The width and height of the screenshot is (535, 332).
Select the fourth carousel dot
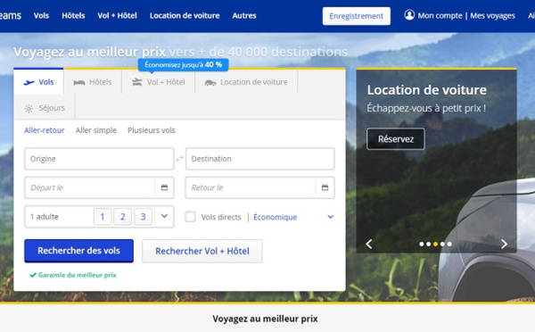pyautogui.click(x=442, y=244)
